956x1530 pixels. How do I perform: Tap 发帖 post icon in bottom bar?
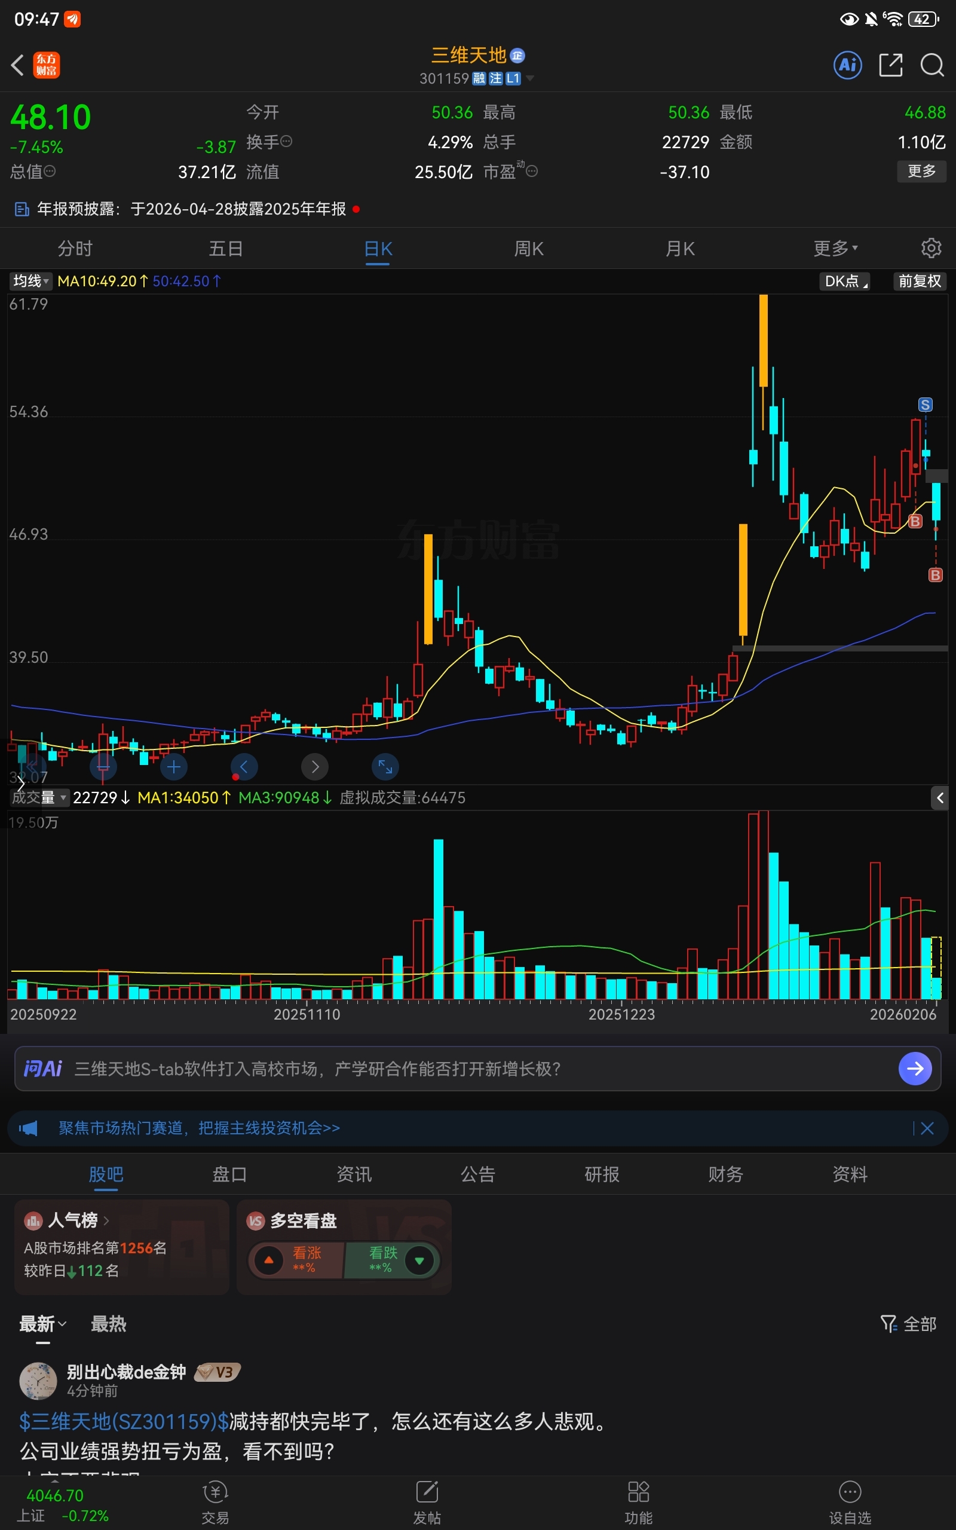(427, 1501)
